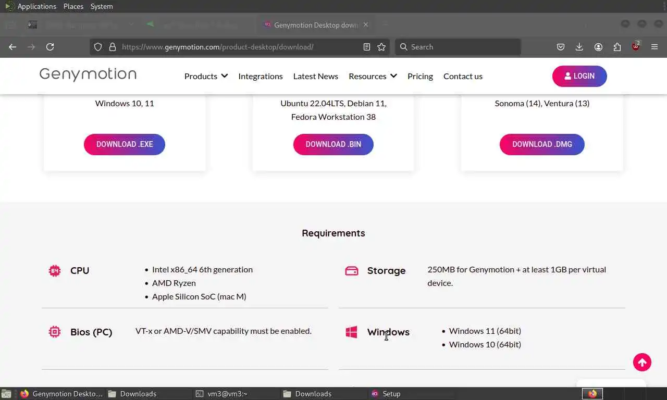Click 'Sonoma (14), Ventura (13)' text
This screenshot has height=400, width=667.
pos(542,103)
